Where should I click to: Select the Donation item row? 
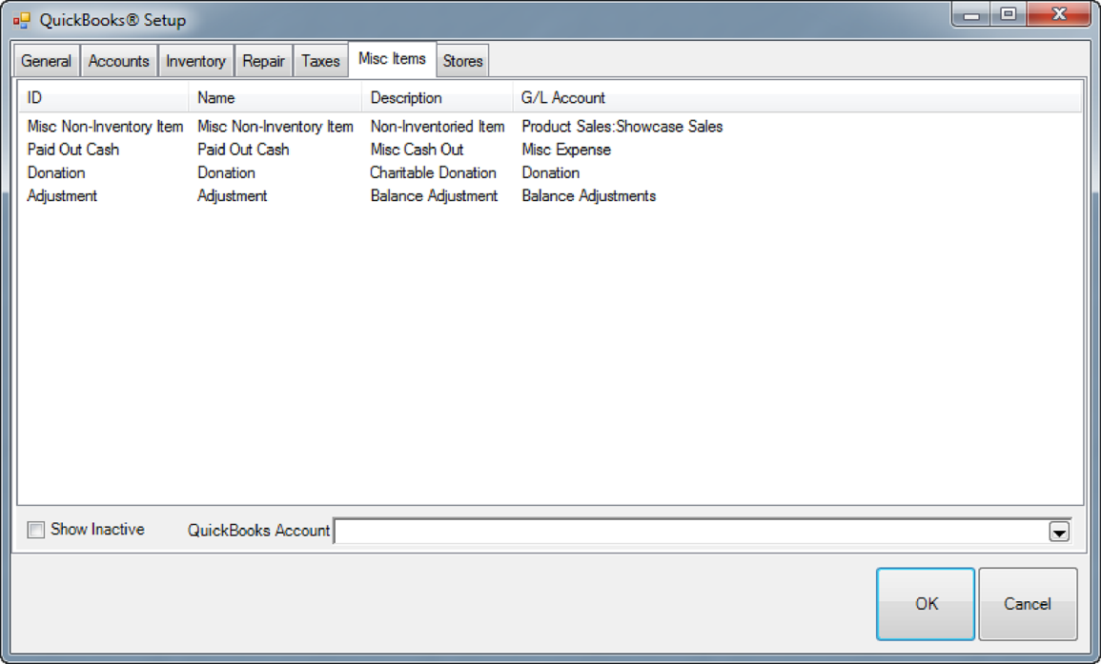point(56,173)
